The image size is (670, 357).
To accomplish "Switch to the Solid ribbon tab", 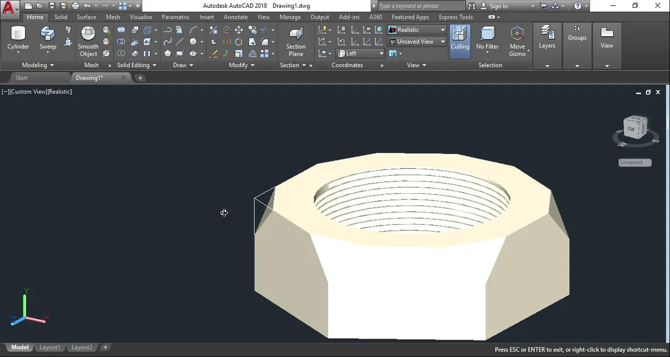I will [61, 17].
